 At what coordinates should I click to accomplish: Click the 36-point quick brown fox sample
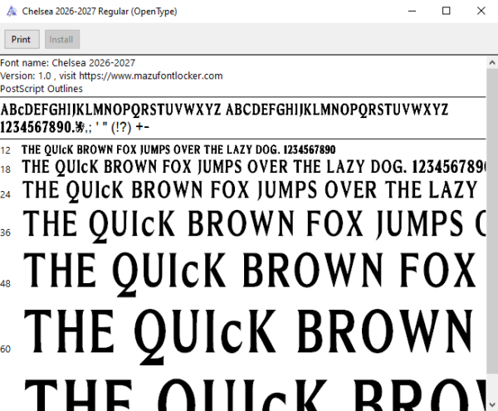254,225
